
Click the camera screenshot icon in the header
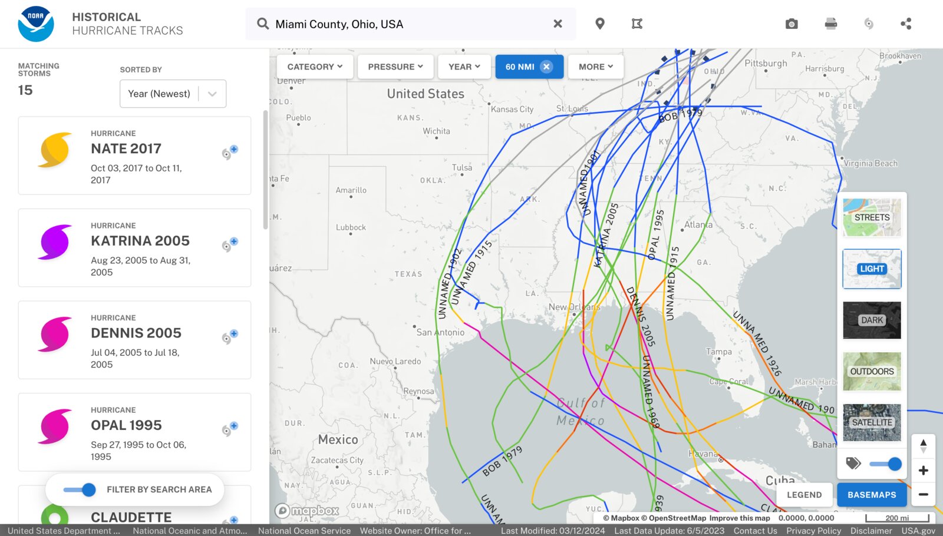pos(792,24)
